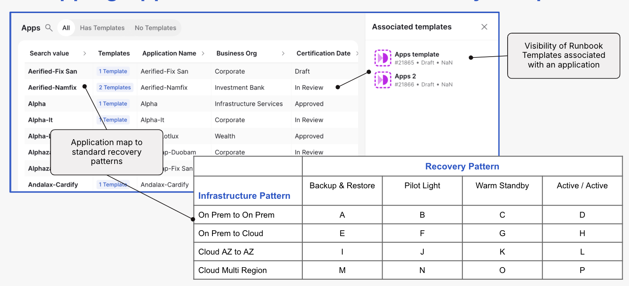The width and height of the screenshot is (629, 286).
Task: Click the search magnifier icon beside Apps
Action: tap(49, 28)
